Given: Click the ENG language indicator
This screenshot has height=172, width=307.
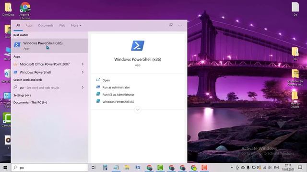Looking at the screenshot, I should click(276, 168).
